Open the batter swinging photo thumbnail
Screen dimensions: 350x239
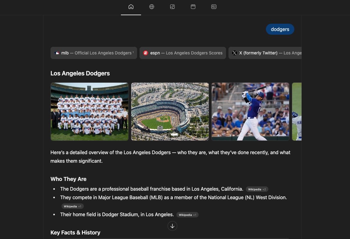pos(250,112)
